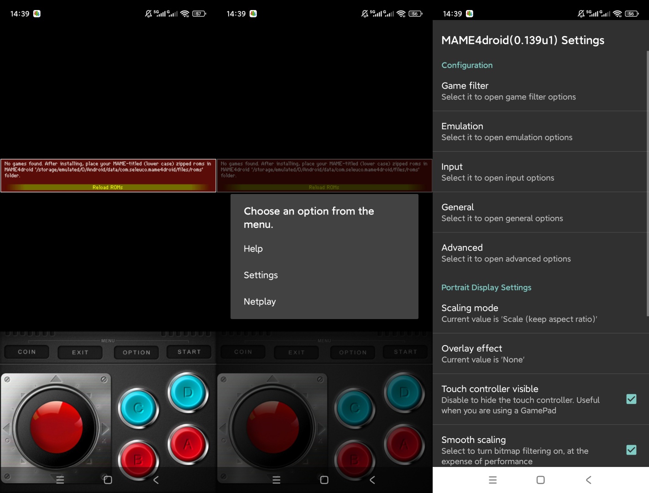Tap the OPTION button on the left screen

[136, 352]
